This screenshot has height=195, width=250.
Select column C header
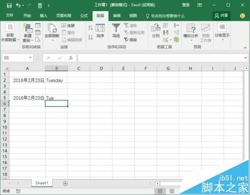[x=79, y=68]
